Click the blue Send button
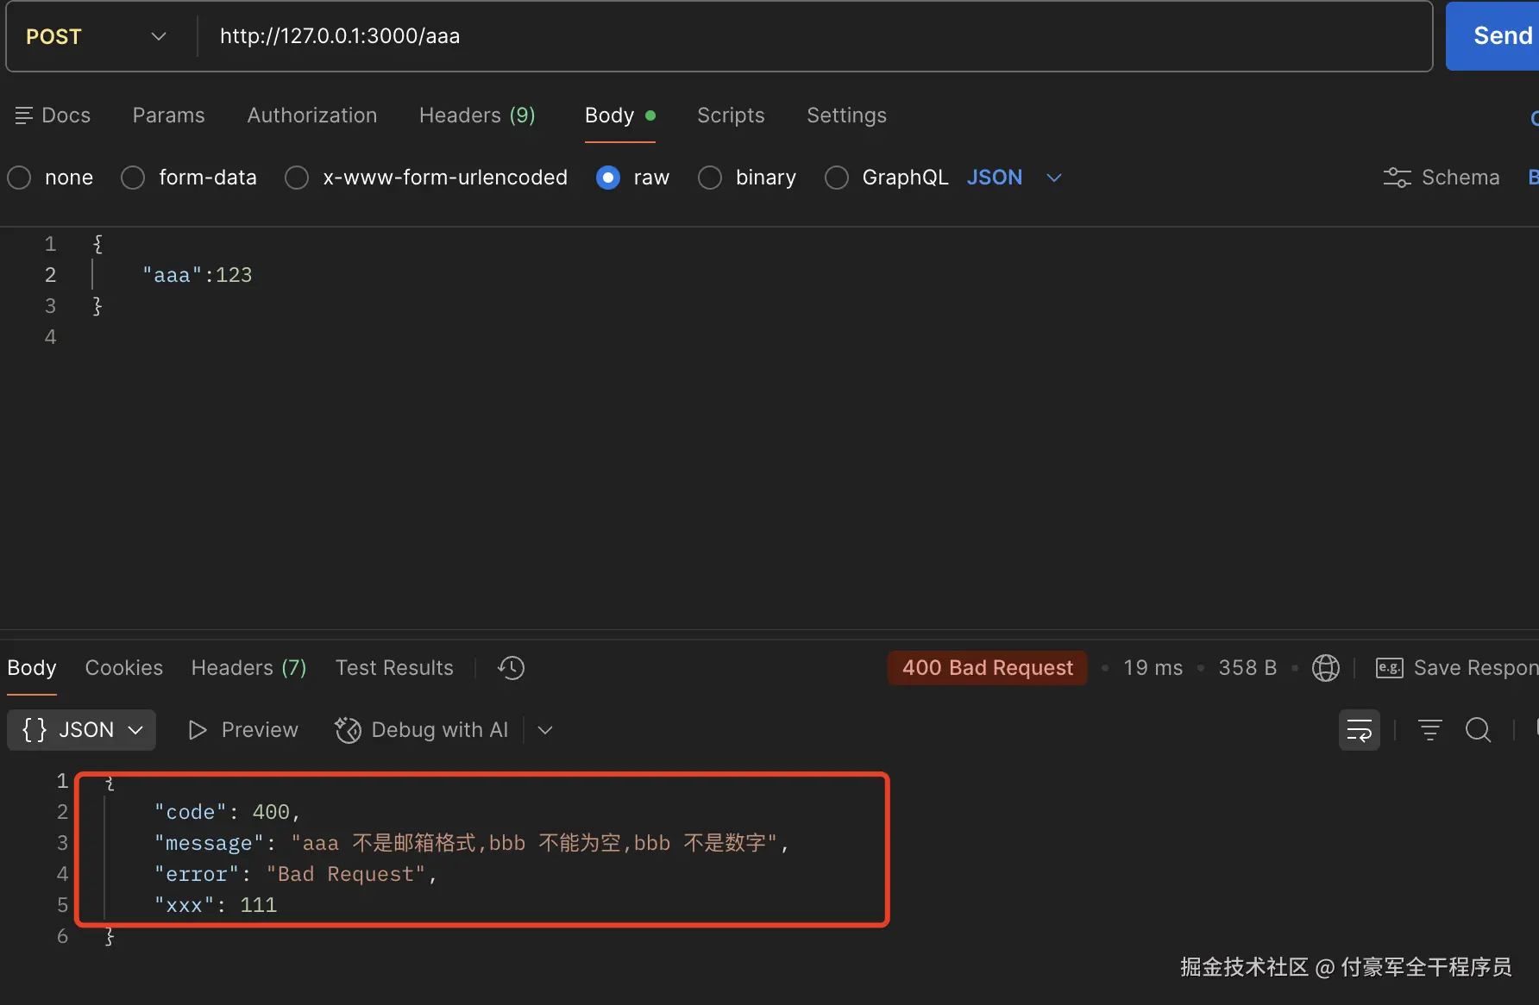 (x=1494, y=36)
